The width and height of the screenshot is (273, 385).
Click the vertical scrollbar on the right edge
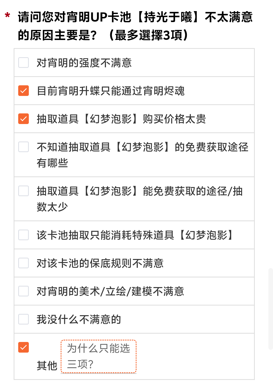point(270,309)
